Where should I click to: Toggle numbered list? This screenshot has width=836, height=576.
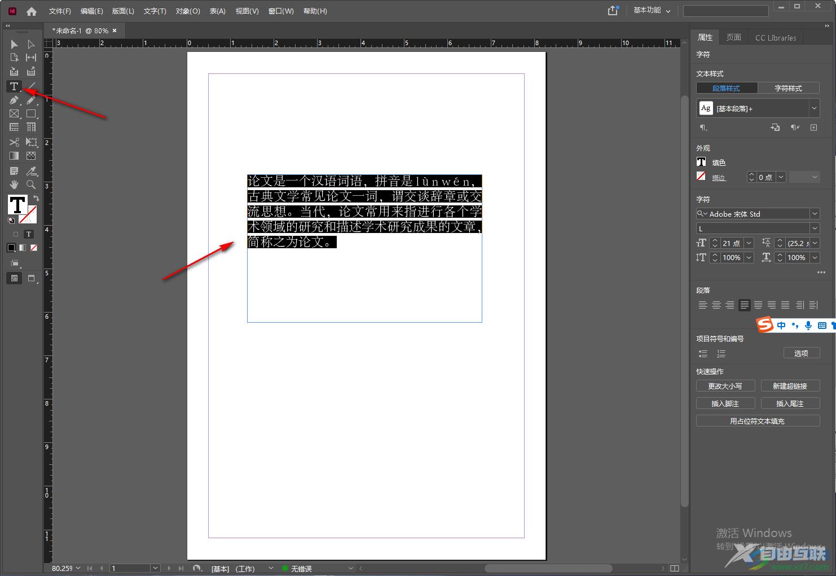(721, 354)
